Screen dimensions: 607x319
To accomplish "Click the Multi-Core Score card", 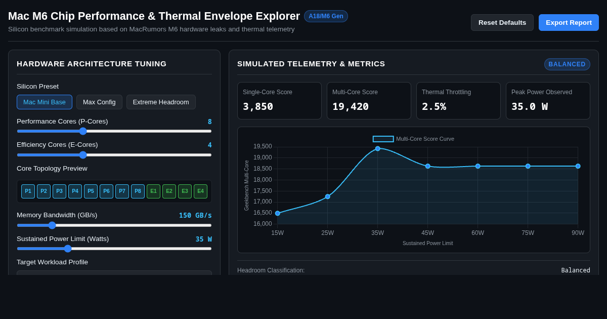I will point(369,101).
